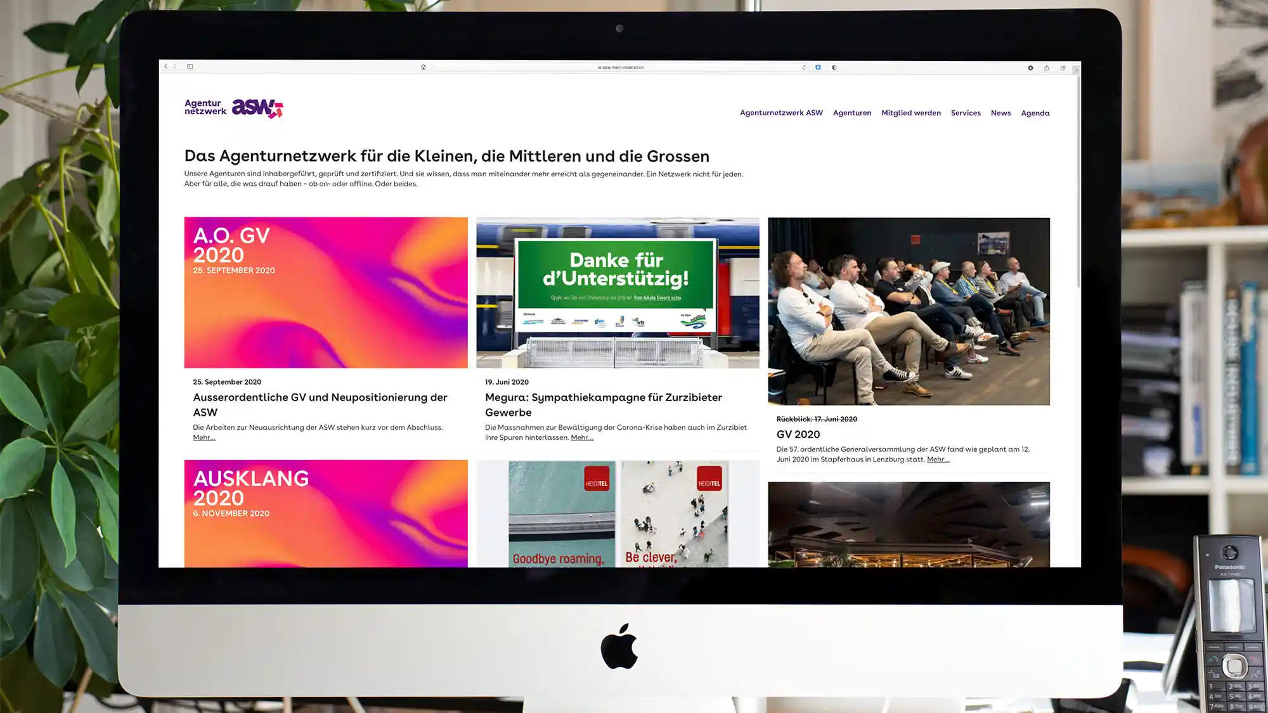Click the address bar showing asw.mein-reaktor.ch
1268x713 pixels.
pyautogui.click(x=621, y=67)
